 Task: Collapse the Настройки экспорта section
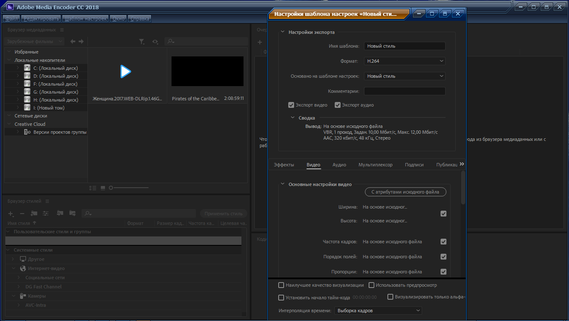tap(283, 32)
